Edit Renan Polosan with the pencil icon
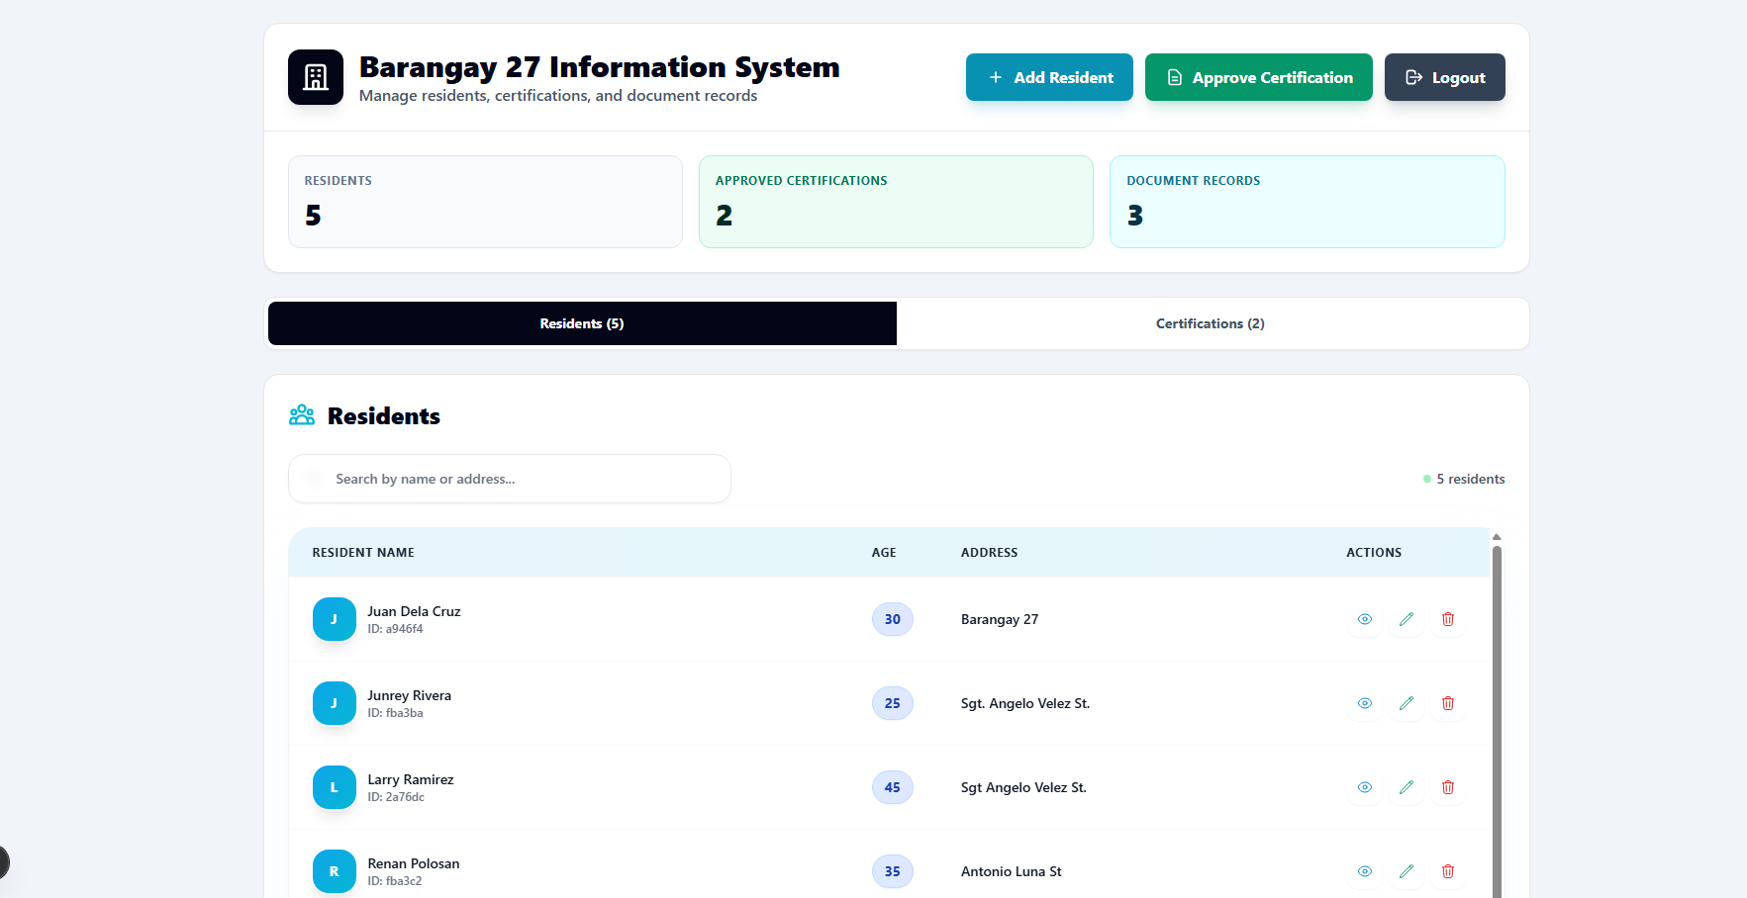Viewport: 1747px width, 898px height. pyautogui.click(x=1407, y=871)
